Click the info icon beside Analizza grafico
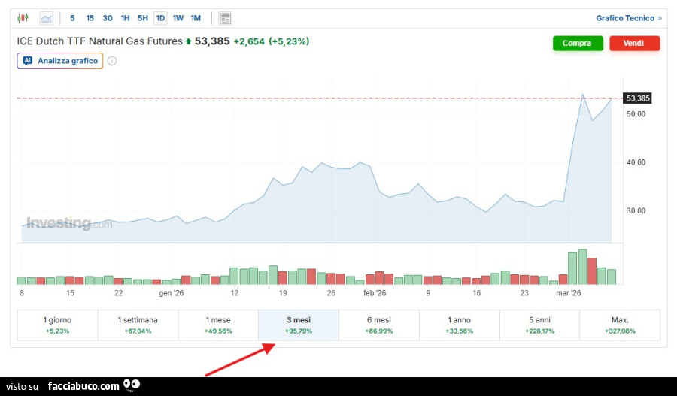Image resolution: width=677 pixels, height=396 pixels. click(x=112, y=61)
